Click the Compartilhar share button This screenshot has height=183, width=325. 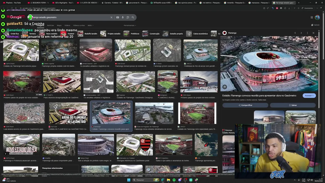245,105
